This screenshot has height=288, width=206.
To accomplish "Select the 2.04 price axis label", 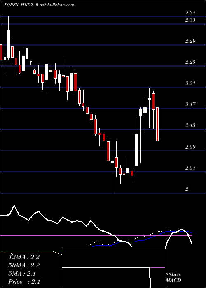I will point(190,168).
